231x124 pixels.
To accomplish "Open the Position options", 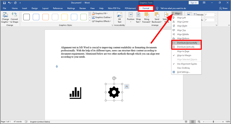I will tap(131, 18).
